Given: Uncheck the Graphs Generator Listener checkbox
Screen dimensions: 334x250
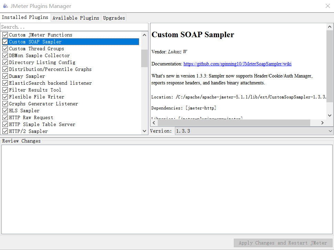Looking at the screenshot, I should point(5,104).
